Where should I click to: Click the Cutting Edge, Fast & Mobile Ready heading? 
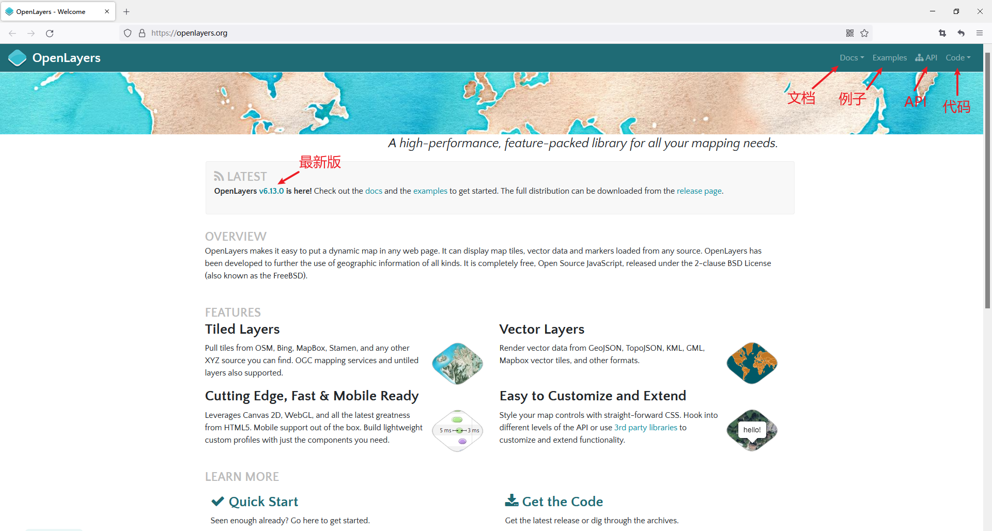coord(312,396)
